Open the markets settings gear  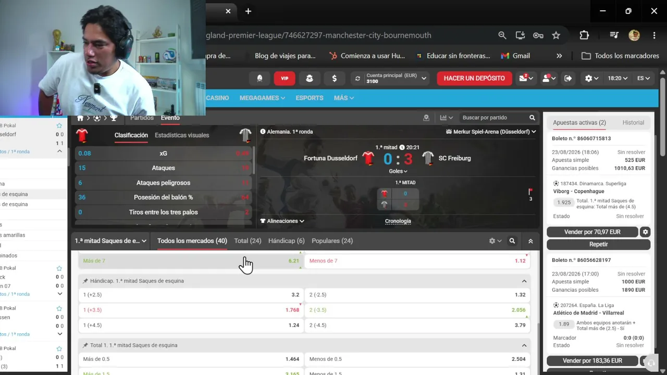[495, 241]
